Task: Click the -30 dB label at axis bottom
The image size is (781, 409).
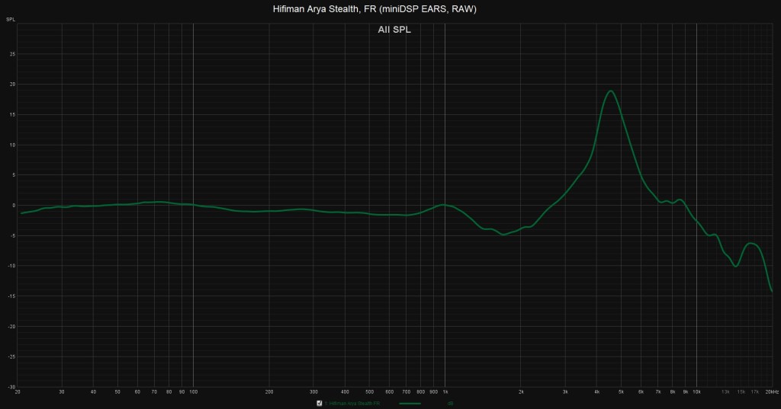Action: (11, 386)
